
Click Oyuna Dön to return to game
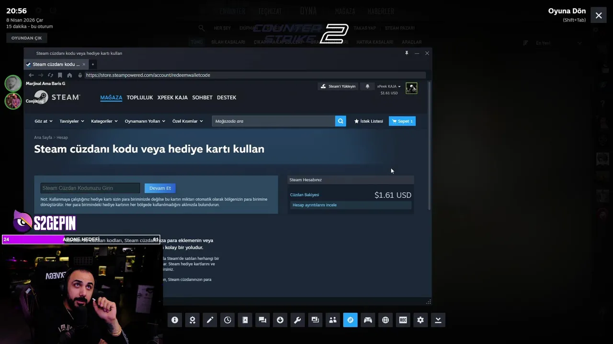[x=567, y=11]
